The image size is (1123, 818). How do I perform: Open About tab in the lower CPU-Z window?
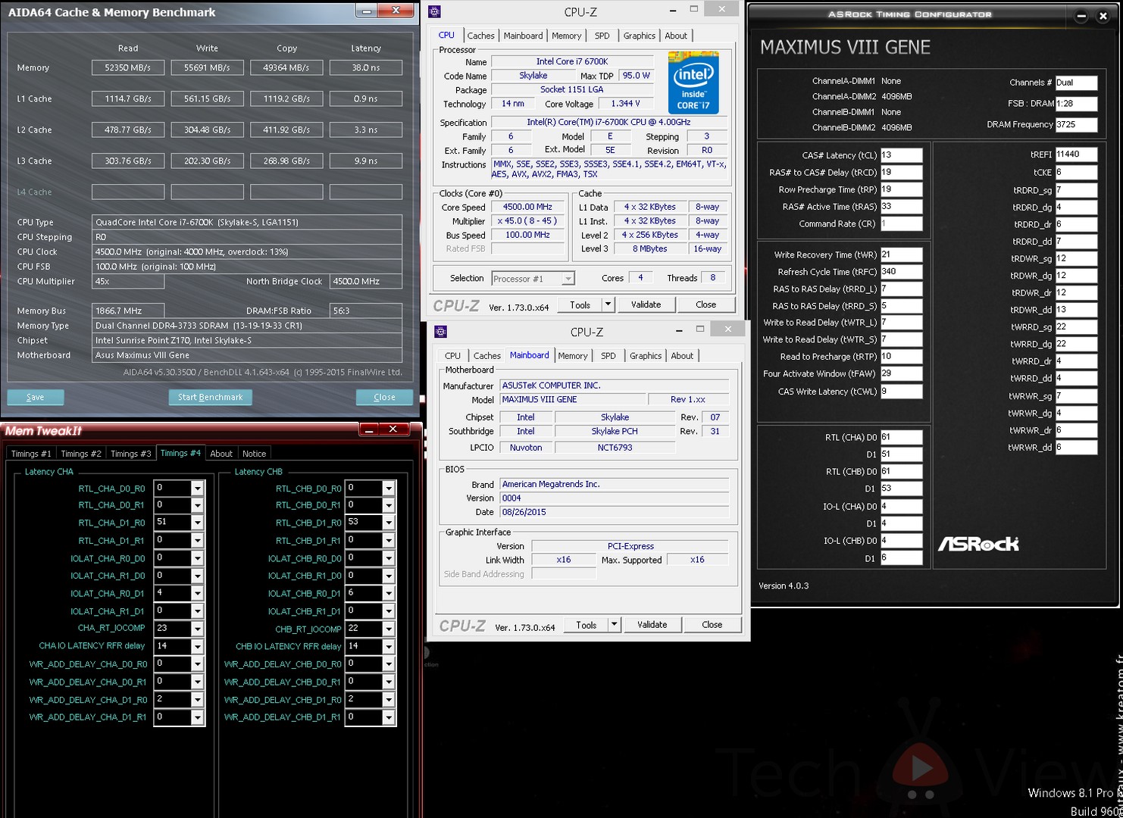click(x=682, y=356)
